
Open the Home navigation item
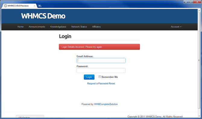point(21,27)
